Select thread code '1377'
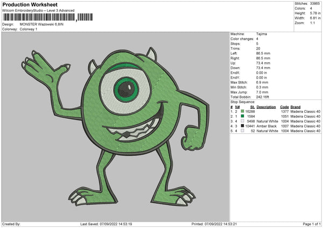 [x=285, y=111]
